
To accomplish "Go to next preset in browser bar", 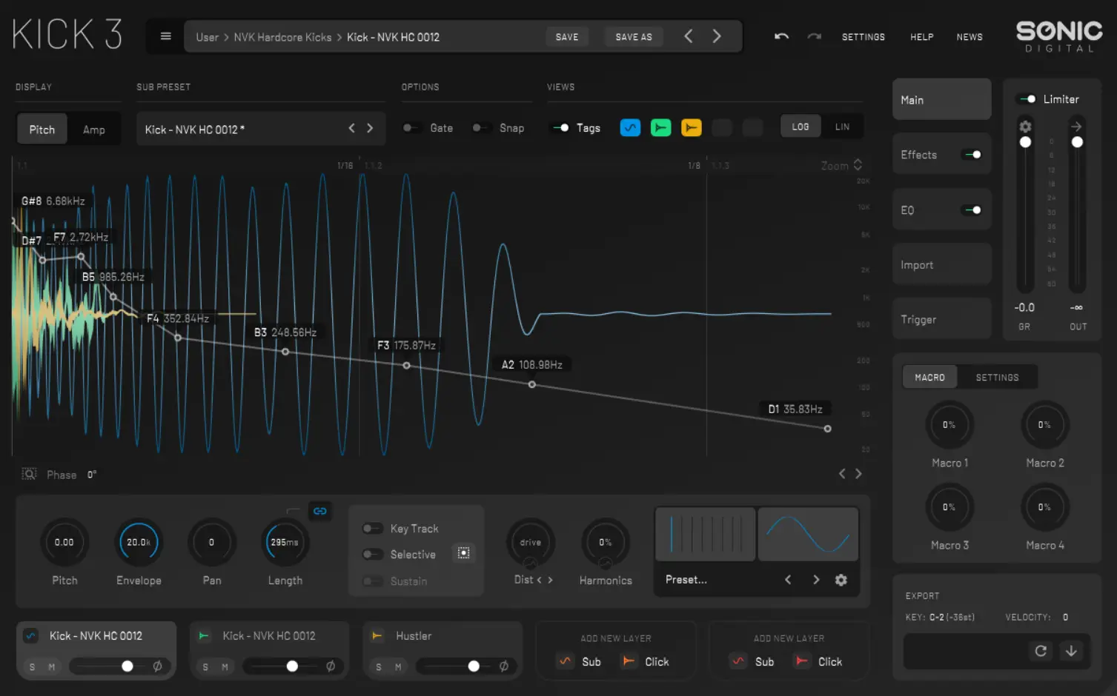I will (x=717, y=36).
